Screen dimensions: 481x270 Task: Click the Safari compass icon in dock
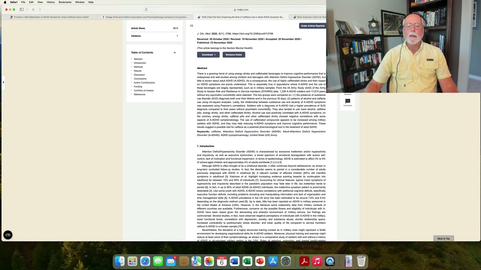tap(145, 261)
